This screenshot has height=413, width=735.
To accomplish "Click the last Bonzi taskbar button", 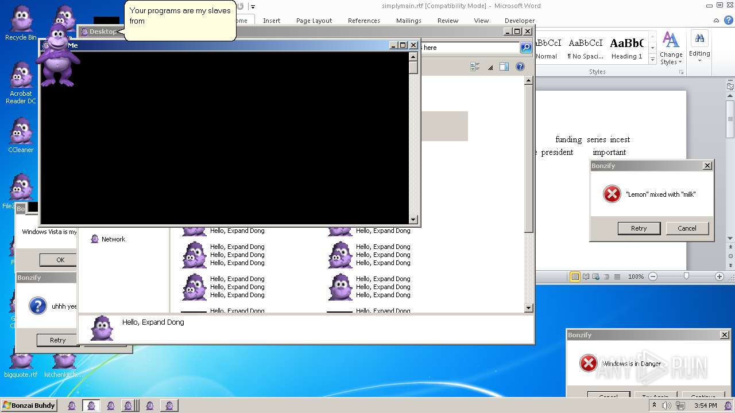I will 169,406.
